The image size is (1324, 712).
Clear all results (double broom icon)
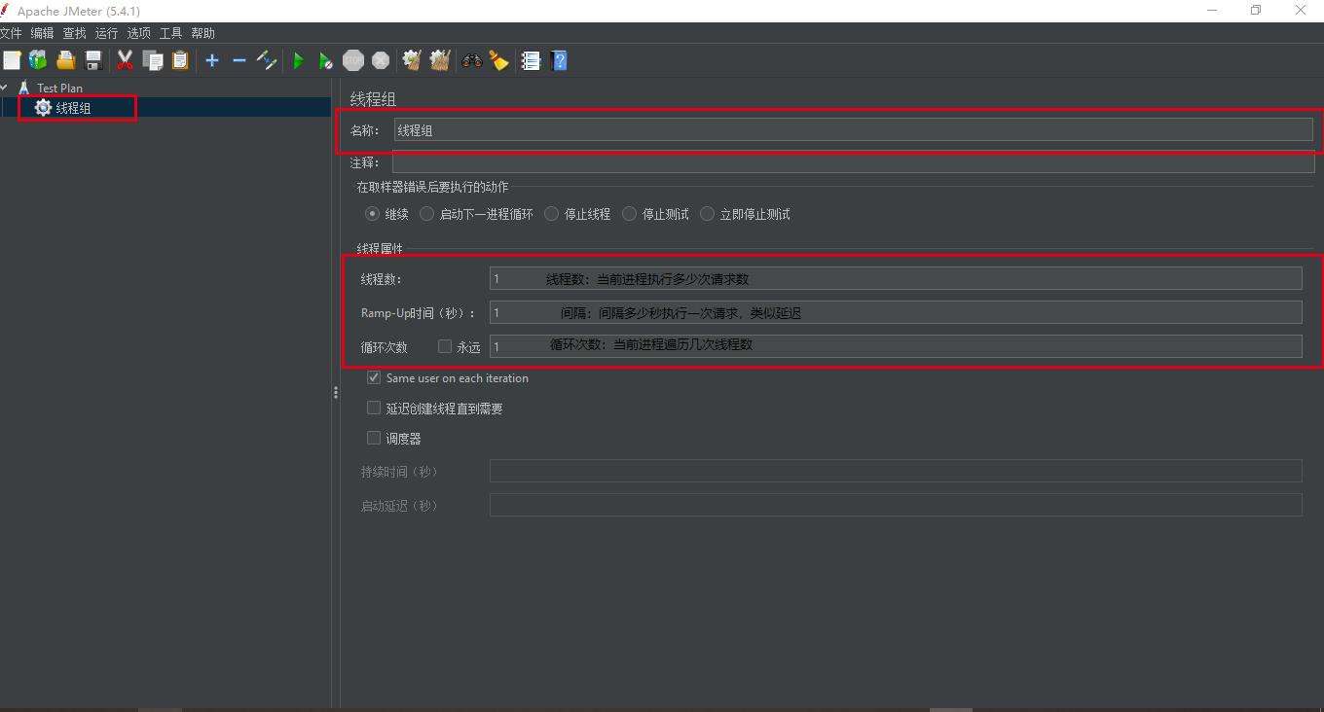(x=440, y=60)
